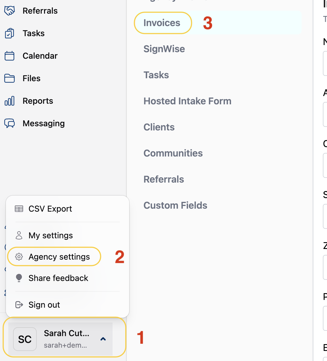Select Communities in the settings list
Screen dimensions: 327x361
(x=173, y=153)
